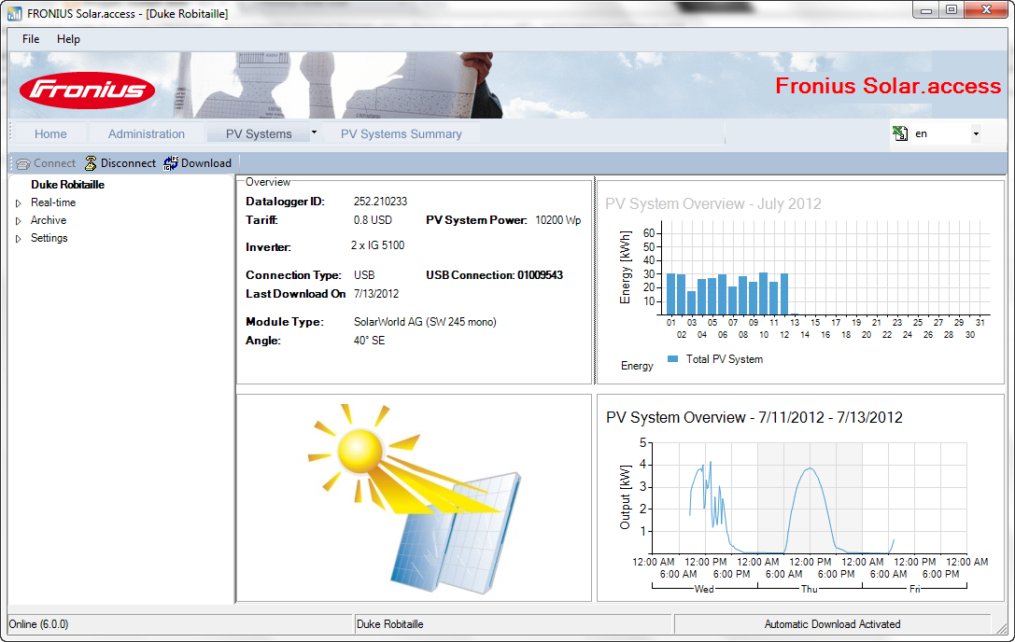Switch to the Administration tab
1015x642 pixels.
pos(146,133)
